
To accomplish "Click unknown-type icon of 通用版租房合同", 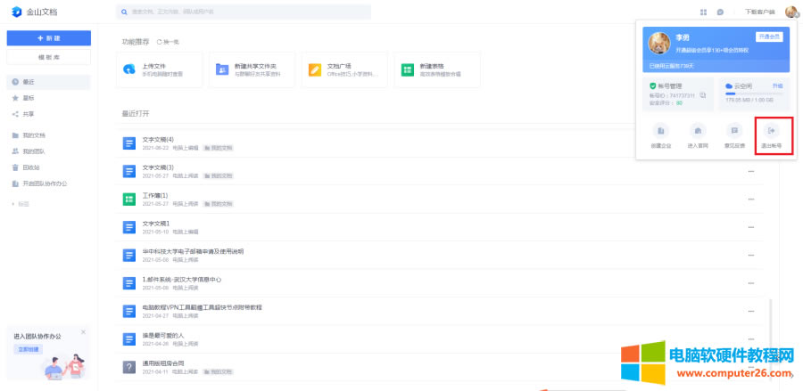I will click(129, 367).
